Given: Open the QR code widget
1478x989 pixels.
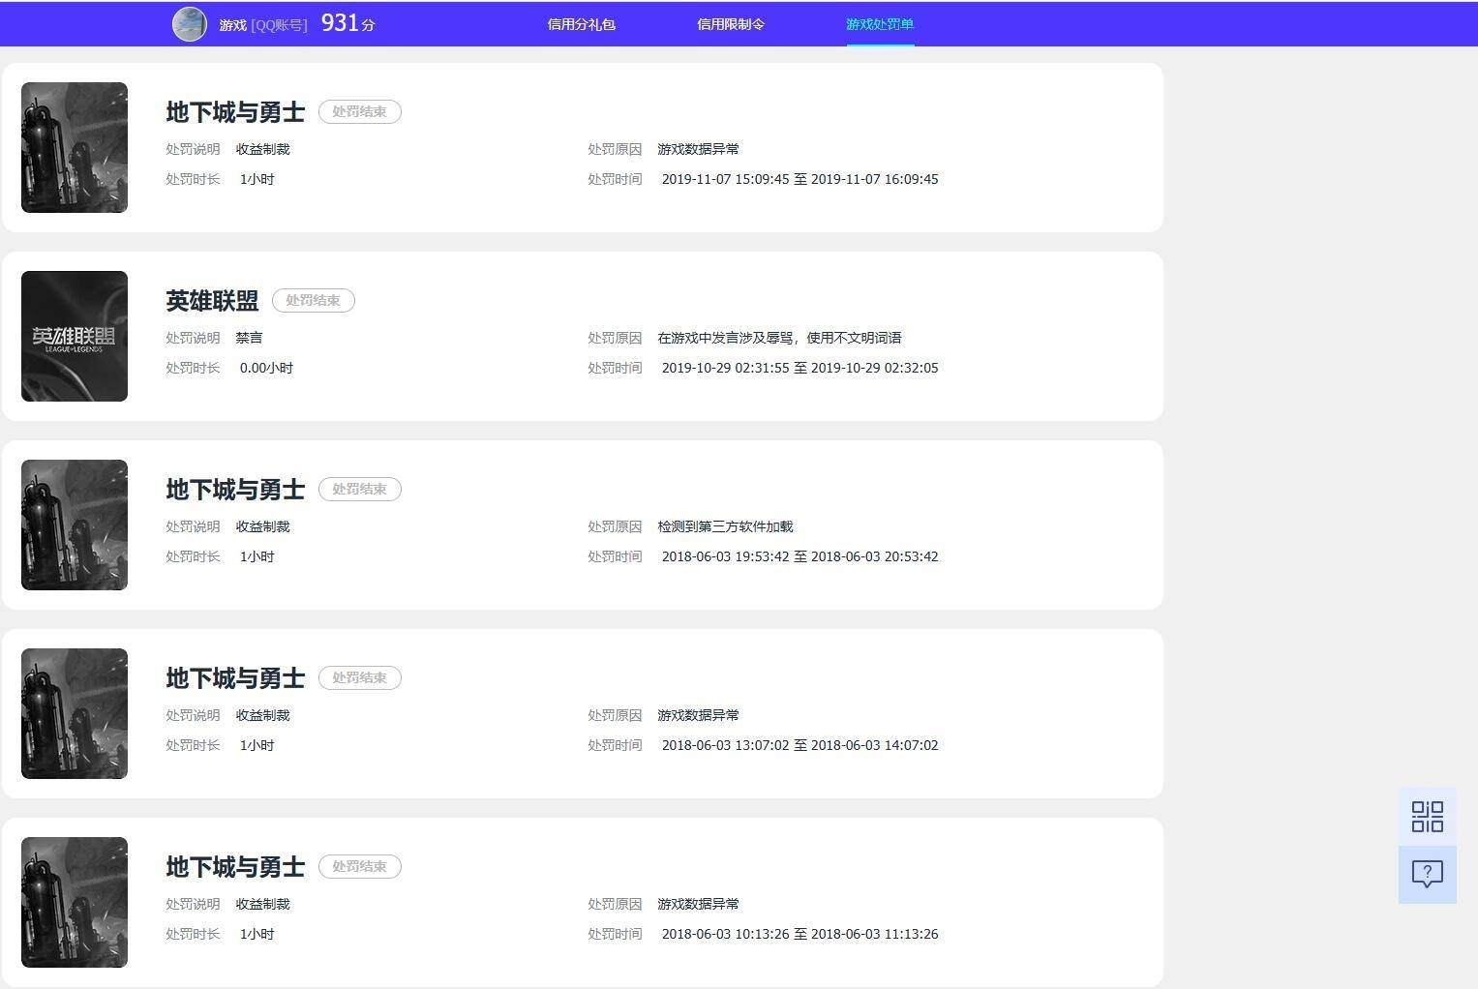Looking at the screenshot, I should click(1427, 817).
